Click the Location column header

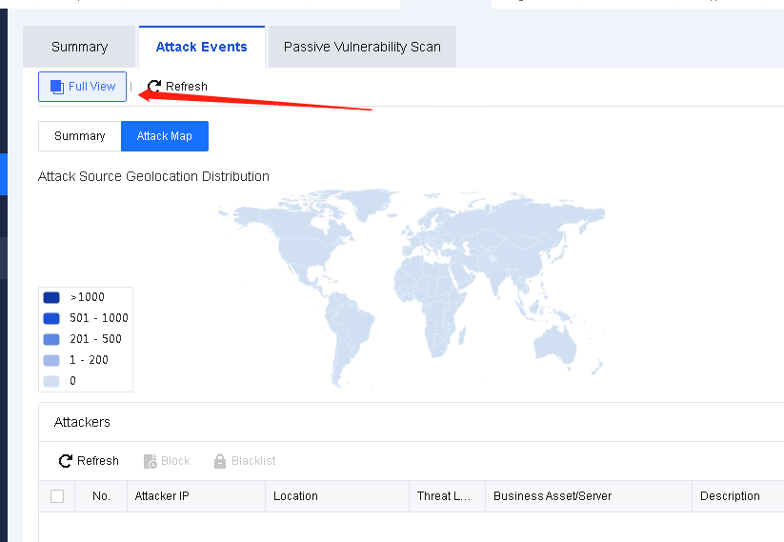tap(295, 496)
